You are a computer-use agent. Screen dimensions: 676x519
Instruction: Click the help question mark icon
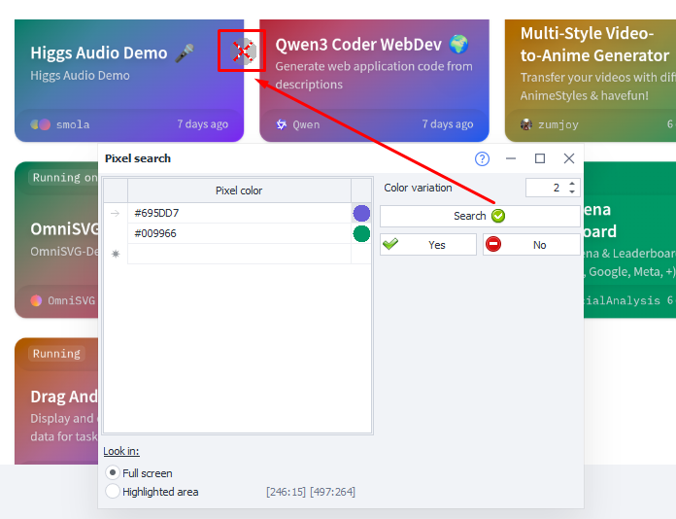[x=482, y=158]
